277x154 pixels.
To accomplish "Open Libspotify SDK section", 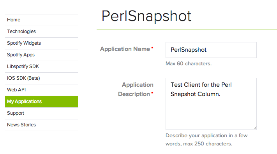I will coord(41,66).
